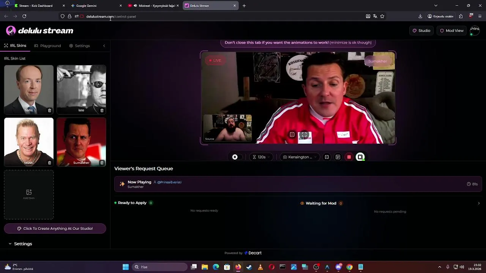Open the browser hamburger menu
The image size is (486, 273).
coord(480,16)
